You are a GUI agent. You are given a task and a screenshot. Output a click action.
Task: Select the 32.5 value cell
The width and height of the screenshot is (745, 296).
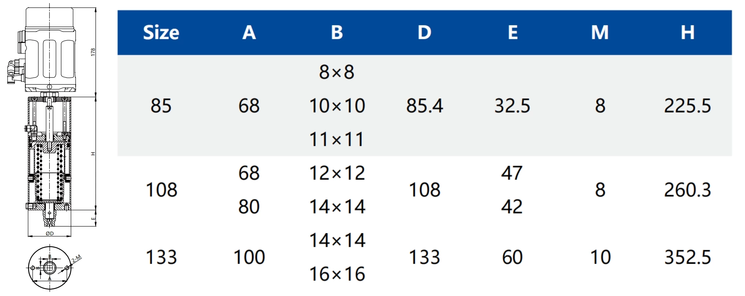(x=512, y=106)
